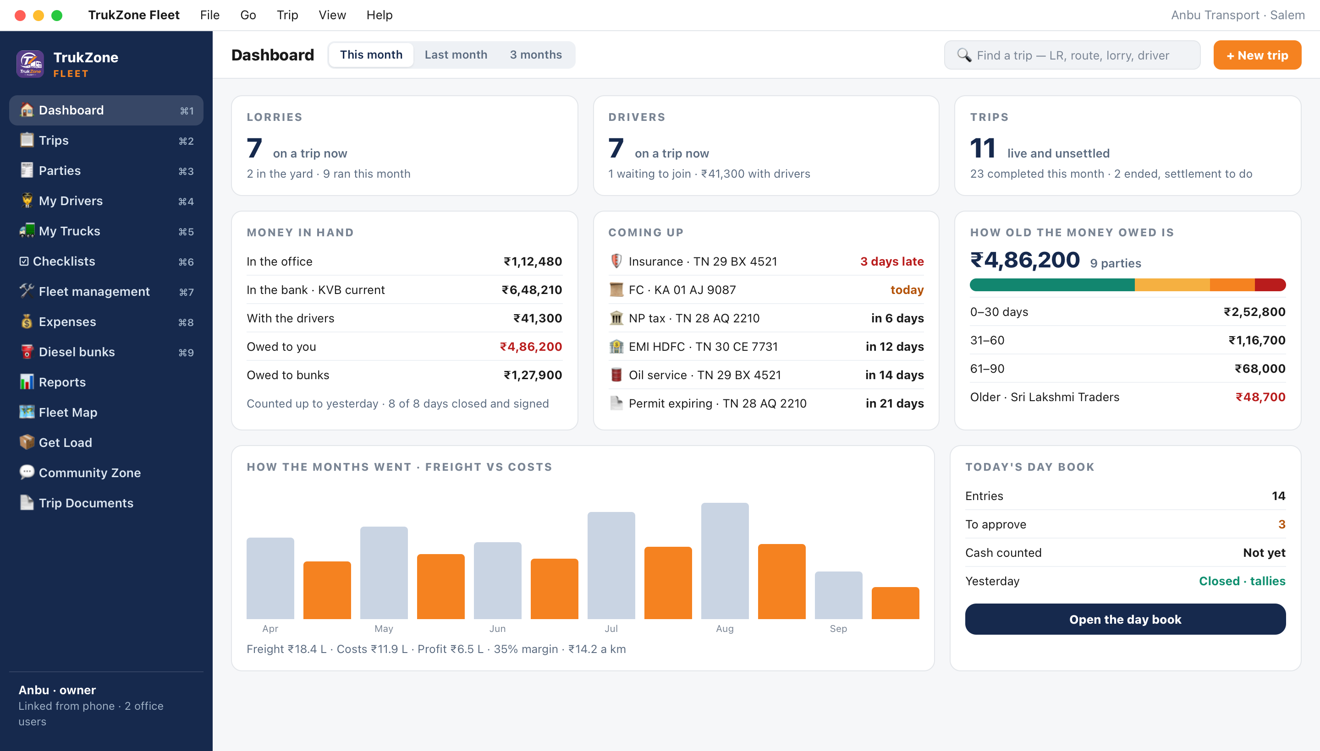1320x751 pixels.
Task: Open Community Zone chat bubble icon
Action: pyautogui.click(x=26, y=473)
